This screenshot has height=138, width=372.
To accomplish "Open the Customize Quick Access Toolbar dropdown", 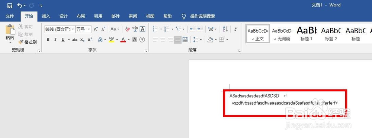I will (x=41, y=6).
